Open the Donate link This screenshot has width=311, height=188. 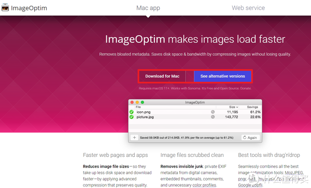tap(246, 89)
